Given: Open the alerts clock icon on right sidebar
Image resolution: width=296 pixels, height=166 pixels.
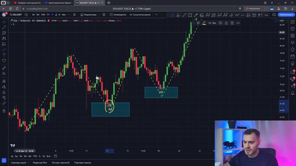Looking at the screenshot, I should (292, 29).
